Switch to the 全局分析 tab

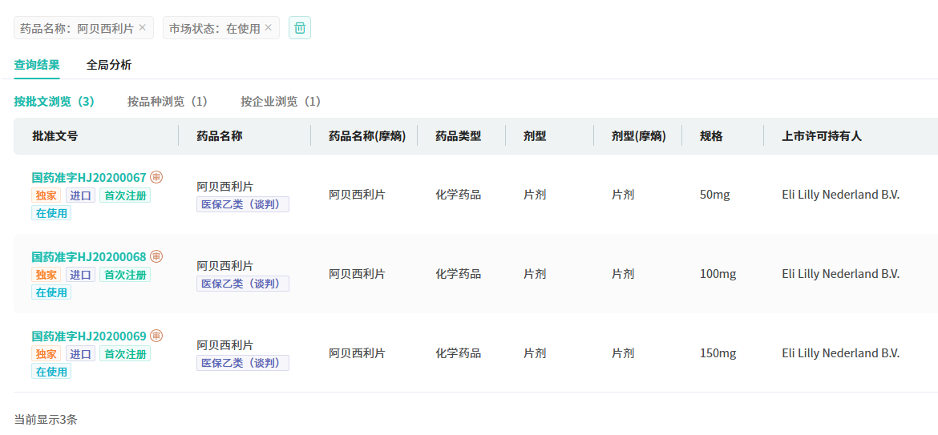(x=109, y=65)
